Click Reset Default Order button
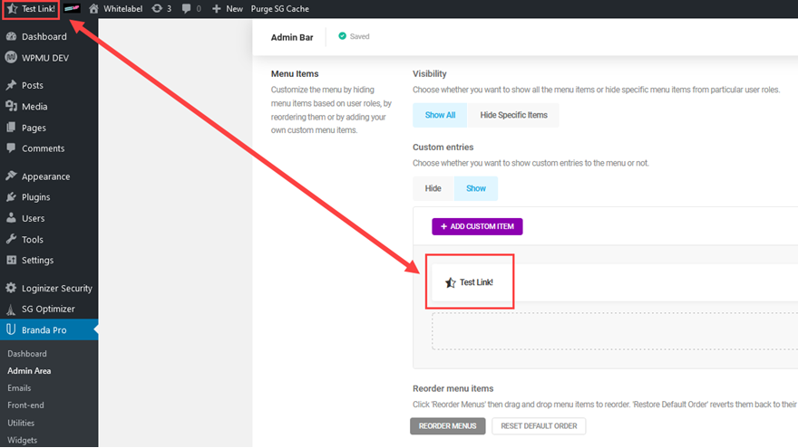The height and width of the screenshot is (448, 798). point(539,426)
